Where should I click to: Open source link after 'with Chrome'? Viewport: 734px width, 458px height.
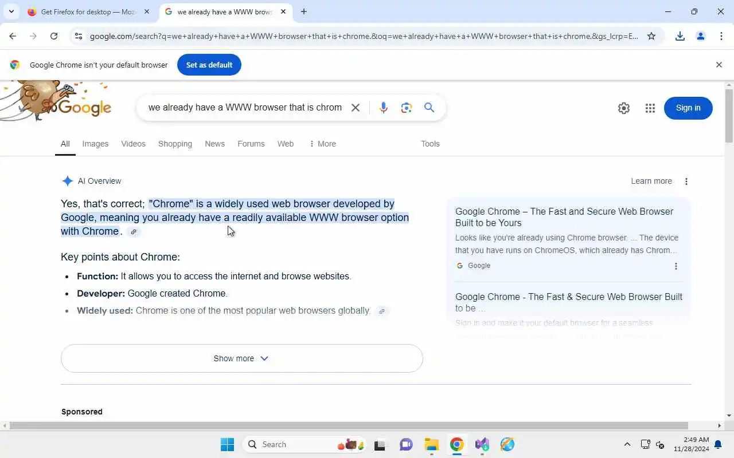coord(134,232)
